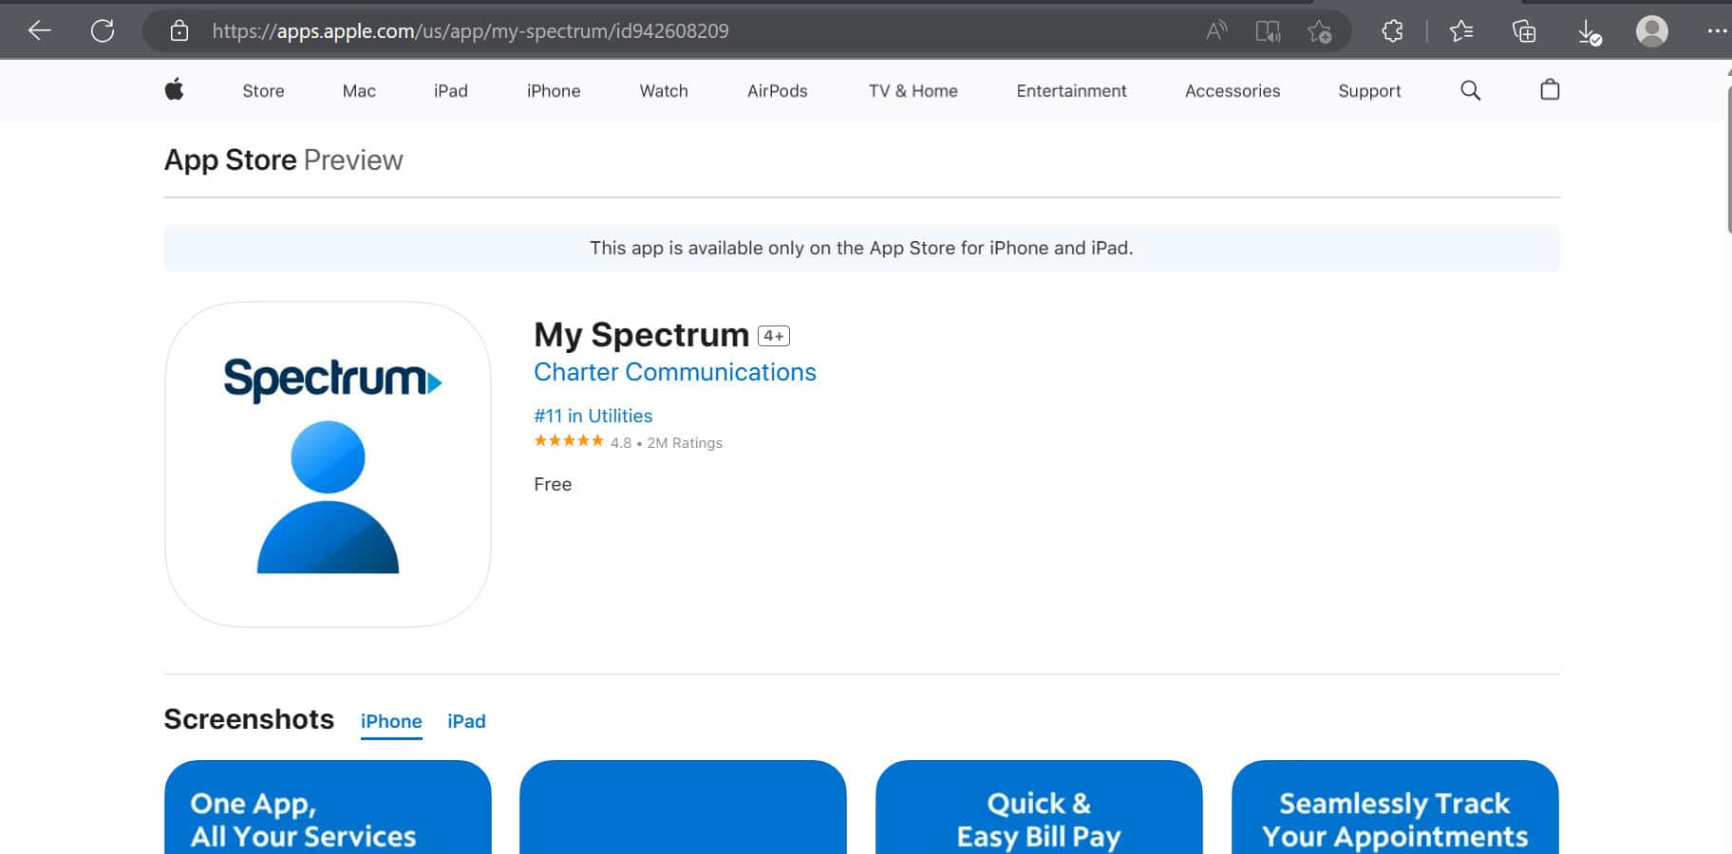This screenshot has height=854, width=1732.
Task: Select the iPhone screenshots tab
Action: click(391, 721)
